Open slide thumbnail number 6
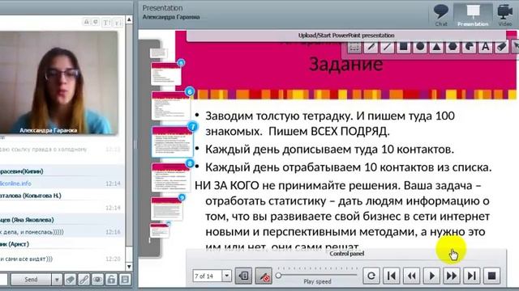This screenshot has width=519, height=291. coord(171,106)
